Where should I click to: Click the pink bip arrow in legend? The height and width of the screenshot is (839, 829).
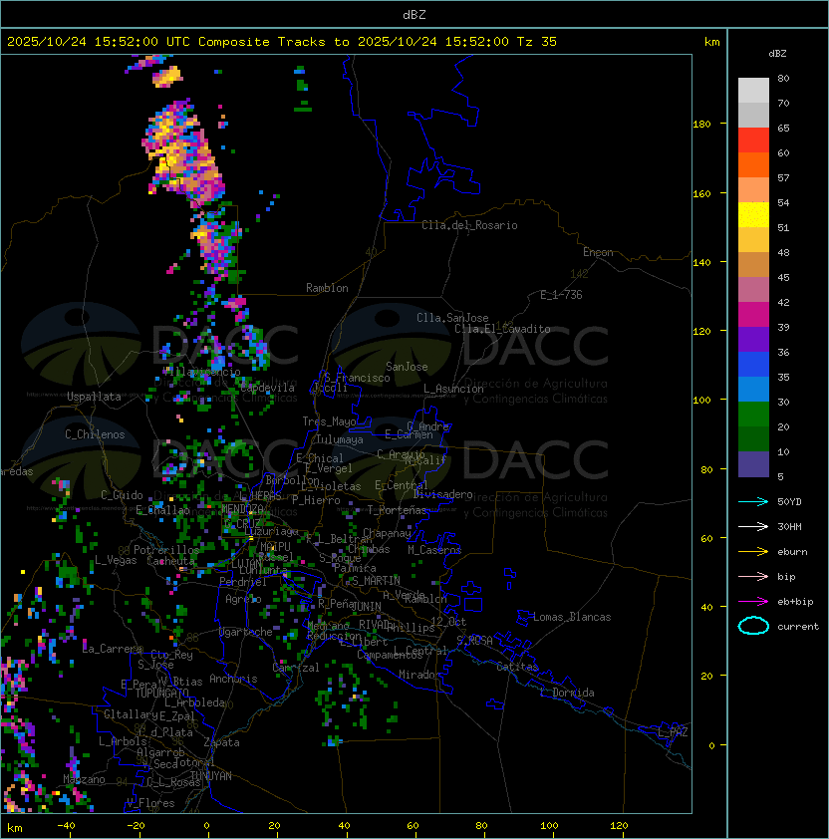[x=753, y=576]
